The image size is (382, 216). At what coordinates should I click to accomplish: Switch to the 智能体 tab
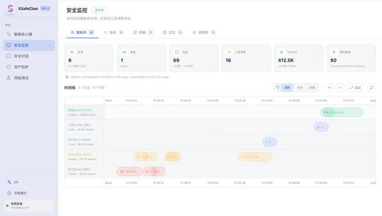[x=82, y=32]
